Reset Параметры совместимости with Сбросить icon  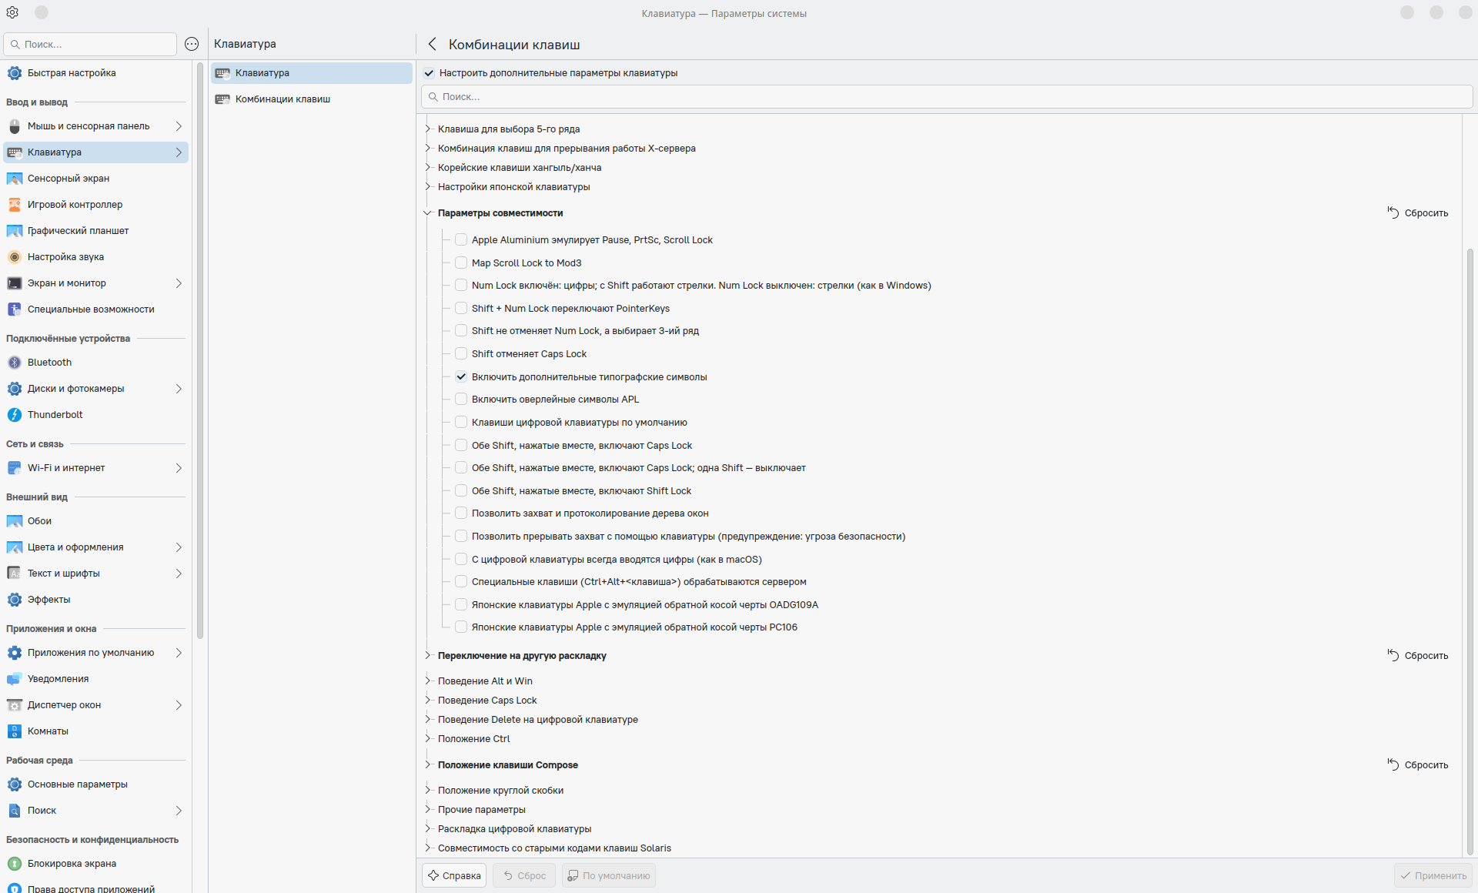tap(1393, 212)
